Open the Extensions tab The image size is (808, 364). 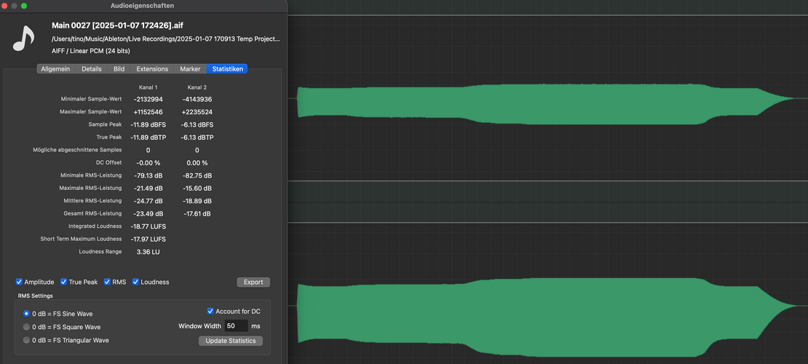tap(152, 69)
